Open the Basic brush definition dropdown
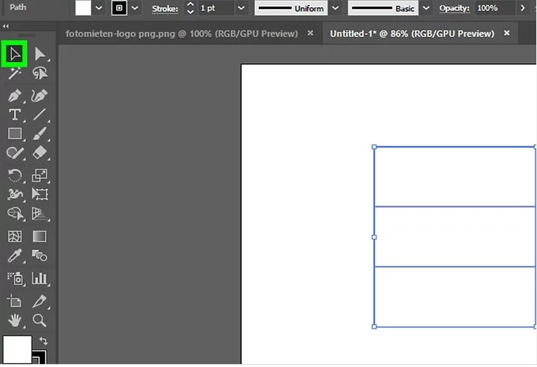 pyautogui.click(x=425, y=8)
